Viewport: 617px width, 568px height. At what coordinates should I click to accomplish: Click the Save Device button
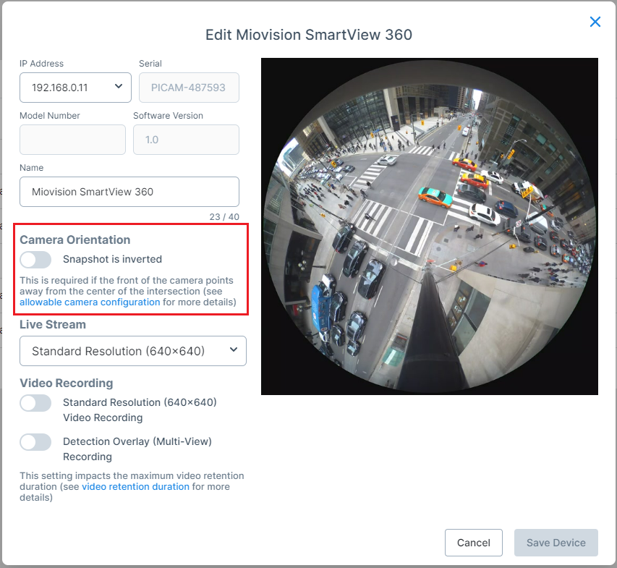pos(556,542)
